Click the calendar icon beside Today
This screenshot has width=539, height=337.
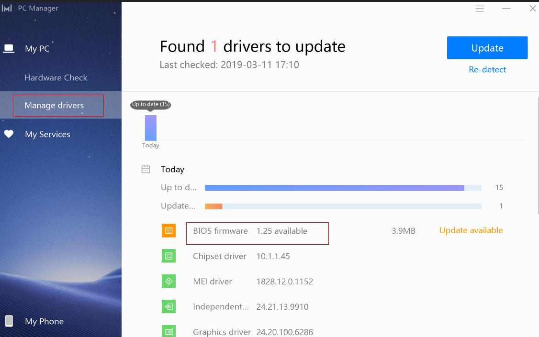point(146,169)
